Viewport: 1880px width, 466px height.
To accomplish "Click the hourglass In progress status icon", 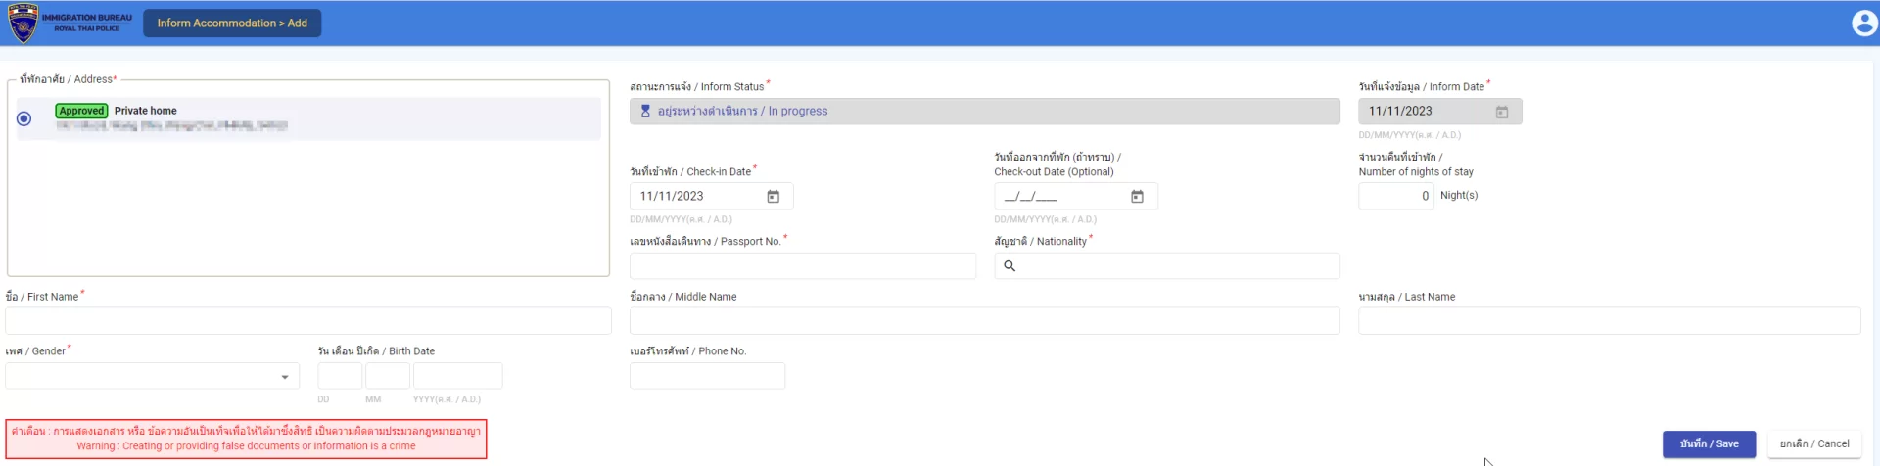I will click(645, 112).
